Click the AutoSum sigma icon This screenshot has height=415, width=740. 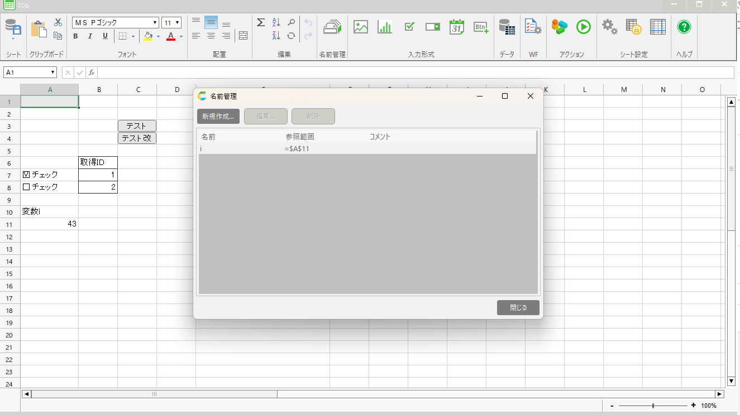coord(261,22)
